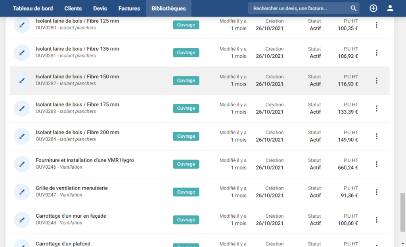
Task: Select brush icon for Grille de ventilation menuiserie
Action: pyautogui.click(x=22, y=192)
